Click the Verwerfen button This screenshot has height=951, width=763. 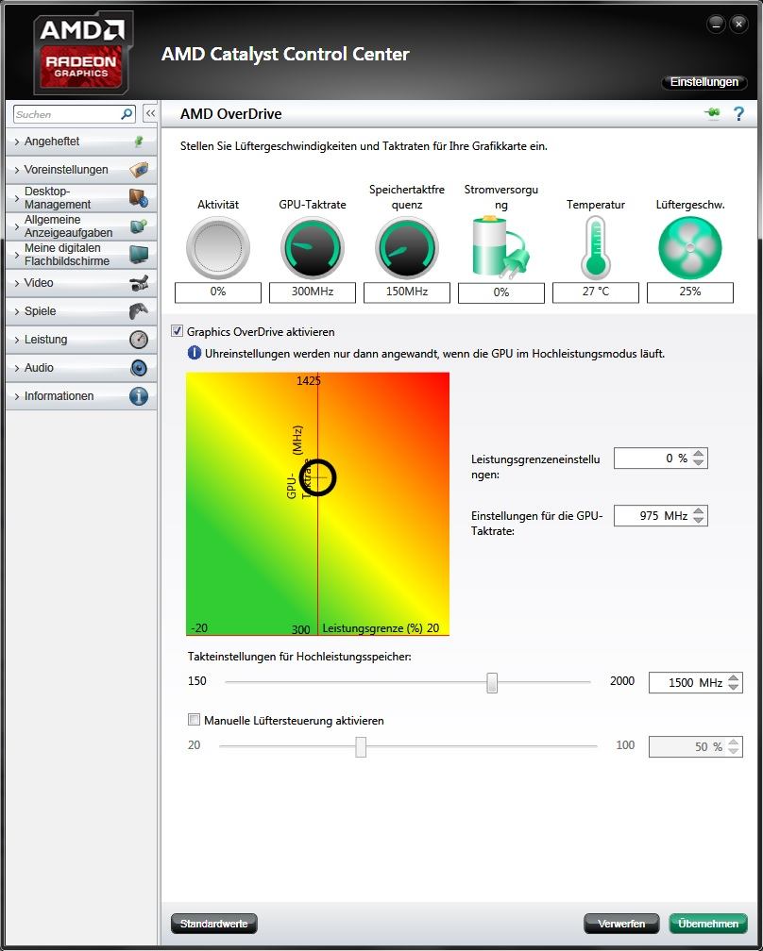coord(621,923)
